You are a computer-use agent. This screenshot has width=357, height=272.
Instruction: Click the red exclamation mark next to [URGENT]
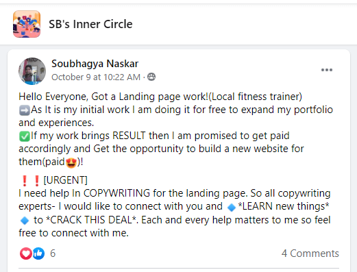pos(36,180)
